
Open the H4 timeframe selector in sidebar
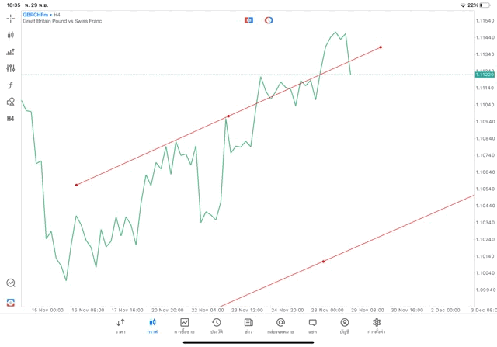click(x=11, y=119)
